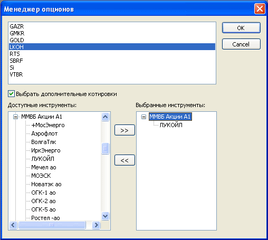The height and width of the screenshot is (240, 268).
Task: Select Аэрофлот in available instruments
Action: (44, 133)
